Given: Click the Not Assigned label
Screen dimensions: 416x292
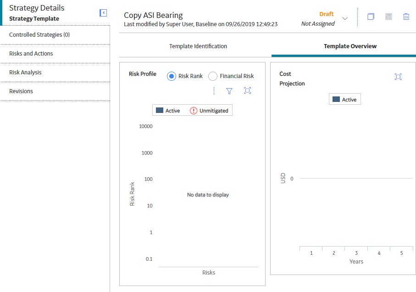Looking at the screenshot, I should [318, 23].
